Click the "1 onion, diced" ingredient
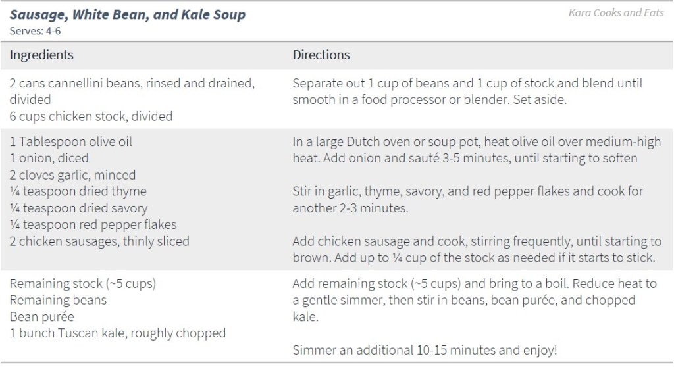The image size is (674, 367). pyautogui.click(x=49, y=158)
